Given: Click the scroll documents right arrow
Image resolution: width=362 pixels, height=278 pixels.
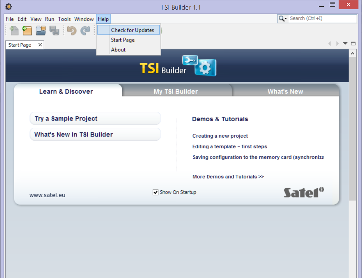Looking at the screenshot, I should pyautogui.click(x=337, y=44).
